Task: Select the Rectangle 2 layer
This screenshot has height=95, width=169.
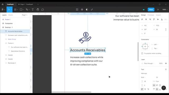Action: [x=15, y=63]
